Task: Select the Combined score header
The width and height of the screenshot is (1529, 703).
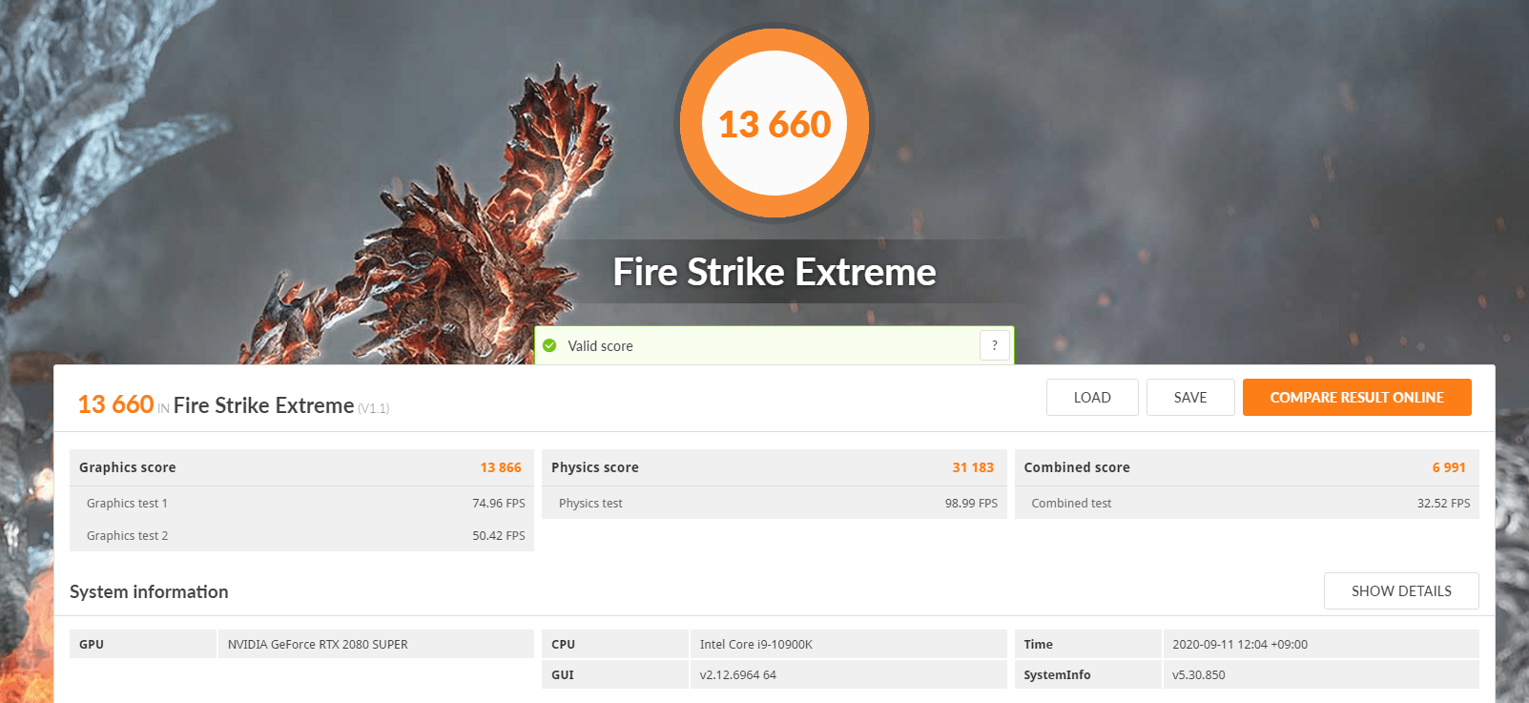Action: [1247, 467]
